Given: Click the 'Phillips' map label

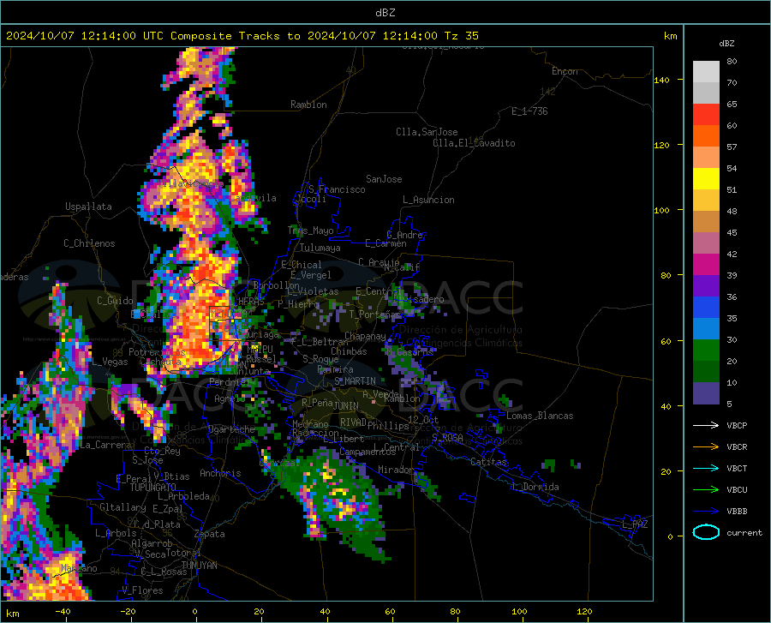Looking at the screenshot, I should tap(388, 426).
